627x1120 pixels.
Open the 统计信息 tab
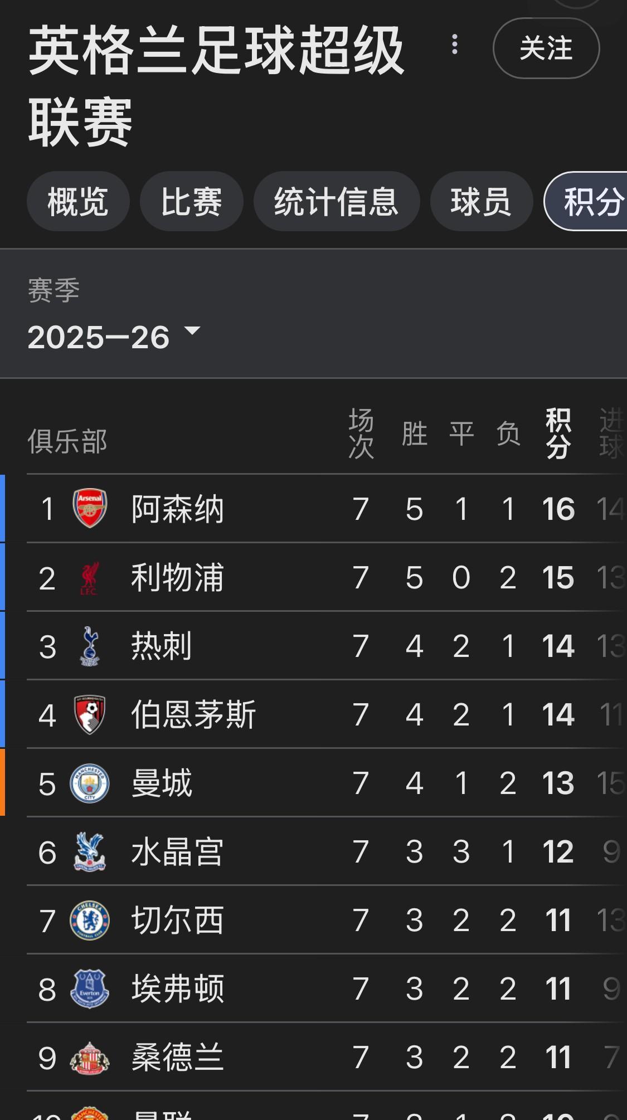pyautogui.click(x=336, y=201)
